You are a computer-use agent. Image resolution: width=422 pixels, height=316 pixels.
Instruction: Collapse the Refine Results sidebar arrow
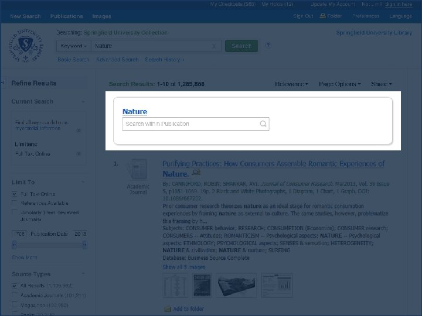tap(2, 83)
